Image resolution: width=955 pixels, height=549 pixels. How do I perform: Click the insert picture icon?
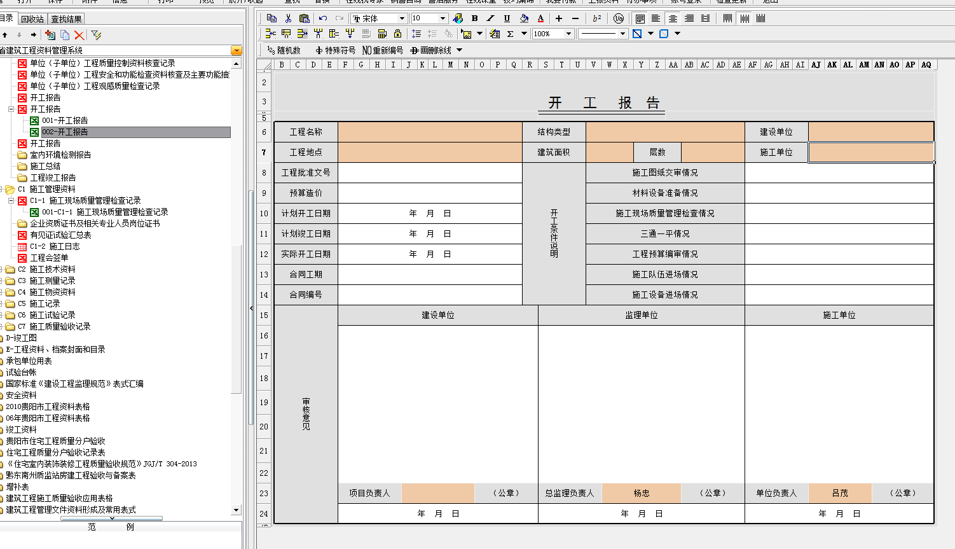[467, 34]
